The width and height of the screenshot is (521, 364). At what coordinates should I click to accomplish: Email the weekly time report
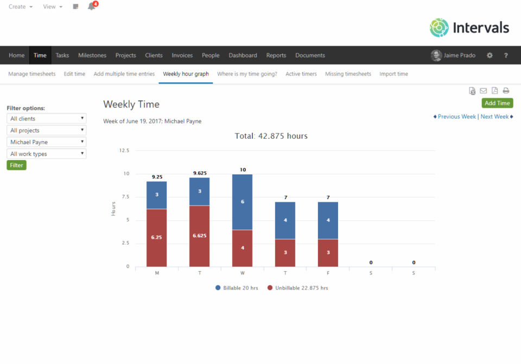click(483, 91)
